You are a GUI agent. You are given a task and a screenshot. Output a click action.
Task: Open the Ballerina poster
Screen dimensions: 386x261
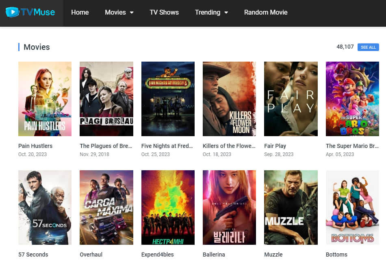[229, 208]
